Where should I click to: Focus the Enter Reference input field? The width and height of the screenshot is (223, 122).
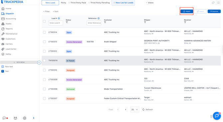point(94,23)
